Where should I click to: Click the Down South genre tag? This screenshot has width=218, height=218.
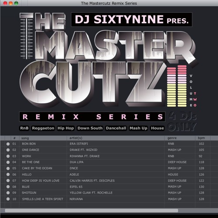[x=90, y=128]
